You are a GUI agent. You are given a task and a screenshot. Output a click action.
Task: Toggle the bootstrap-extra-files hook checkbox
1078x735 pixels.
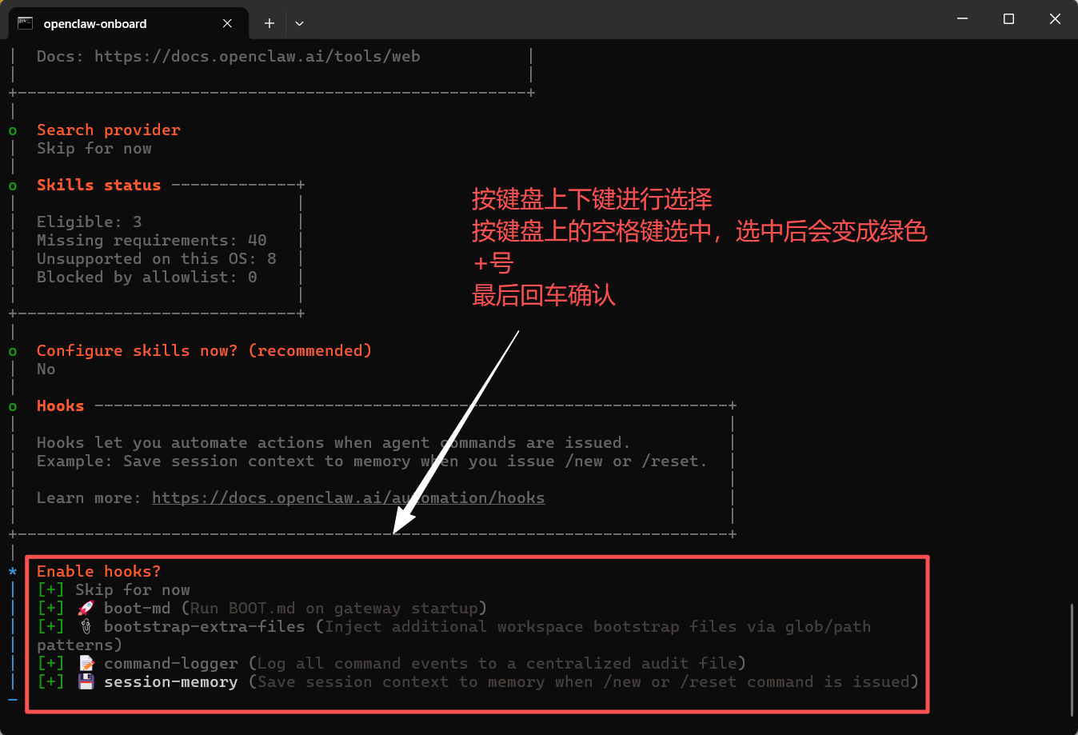(x=50, y=627)
